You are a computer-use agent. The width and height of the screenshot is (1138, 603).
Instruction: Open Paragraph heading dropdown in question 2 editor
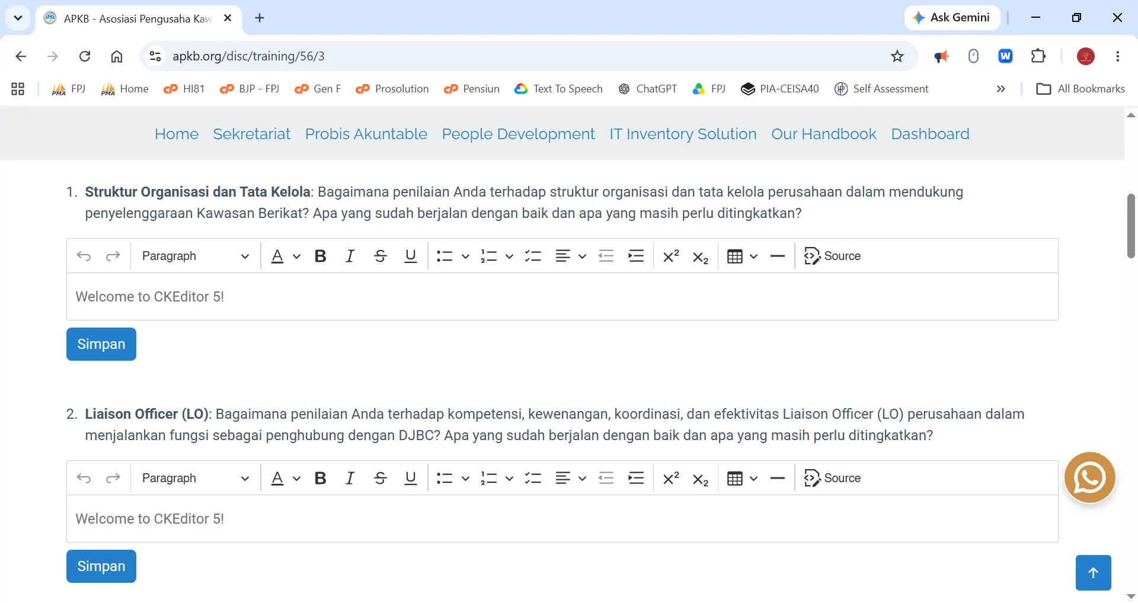(195, 478)
